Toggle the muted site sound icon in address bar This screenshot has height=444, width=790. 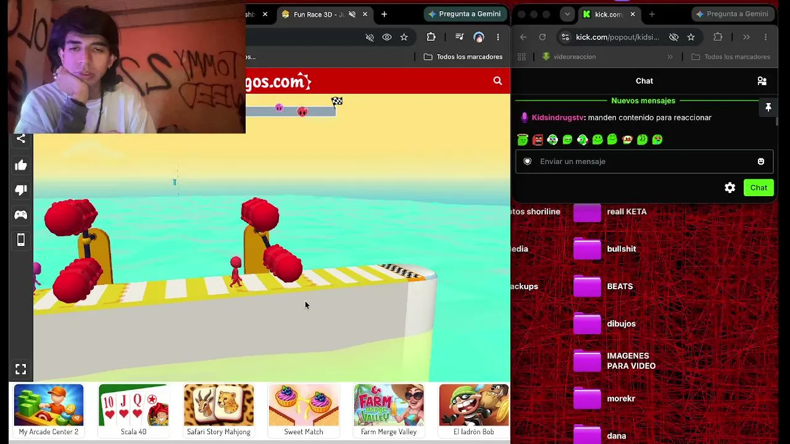(370, 37)
